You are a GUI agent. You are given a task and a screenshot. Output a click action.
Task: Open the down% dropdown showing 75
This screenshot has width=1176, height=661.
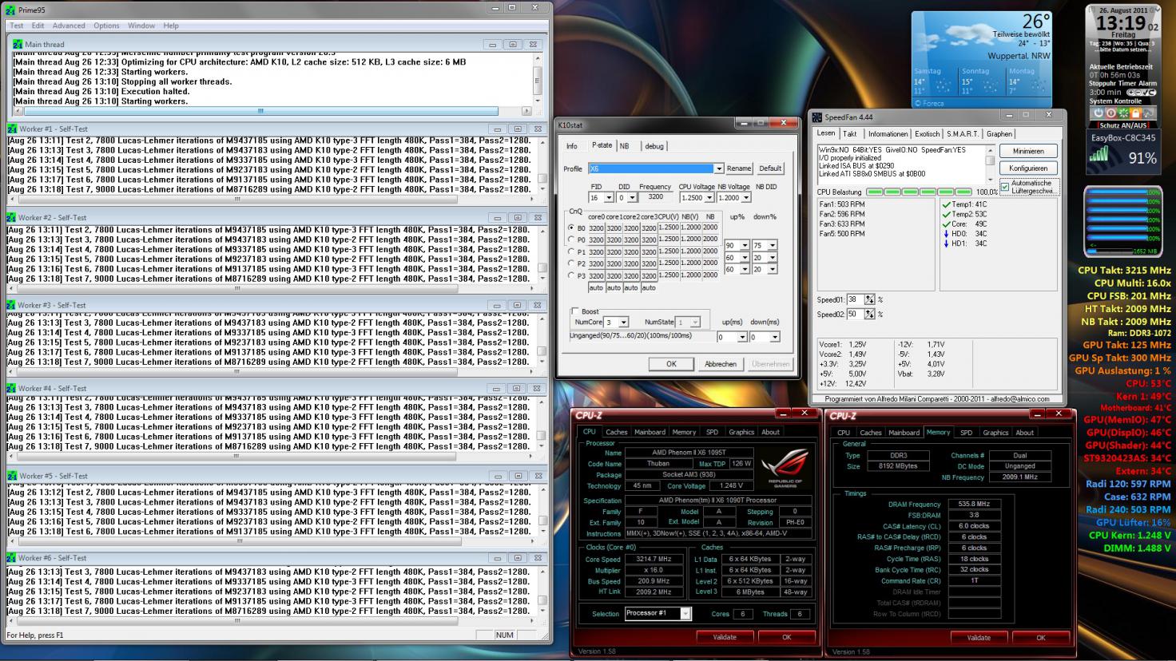point(772,246)
